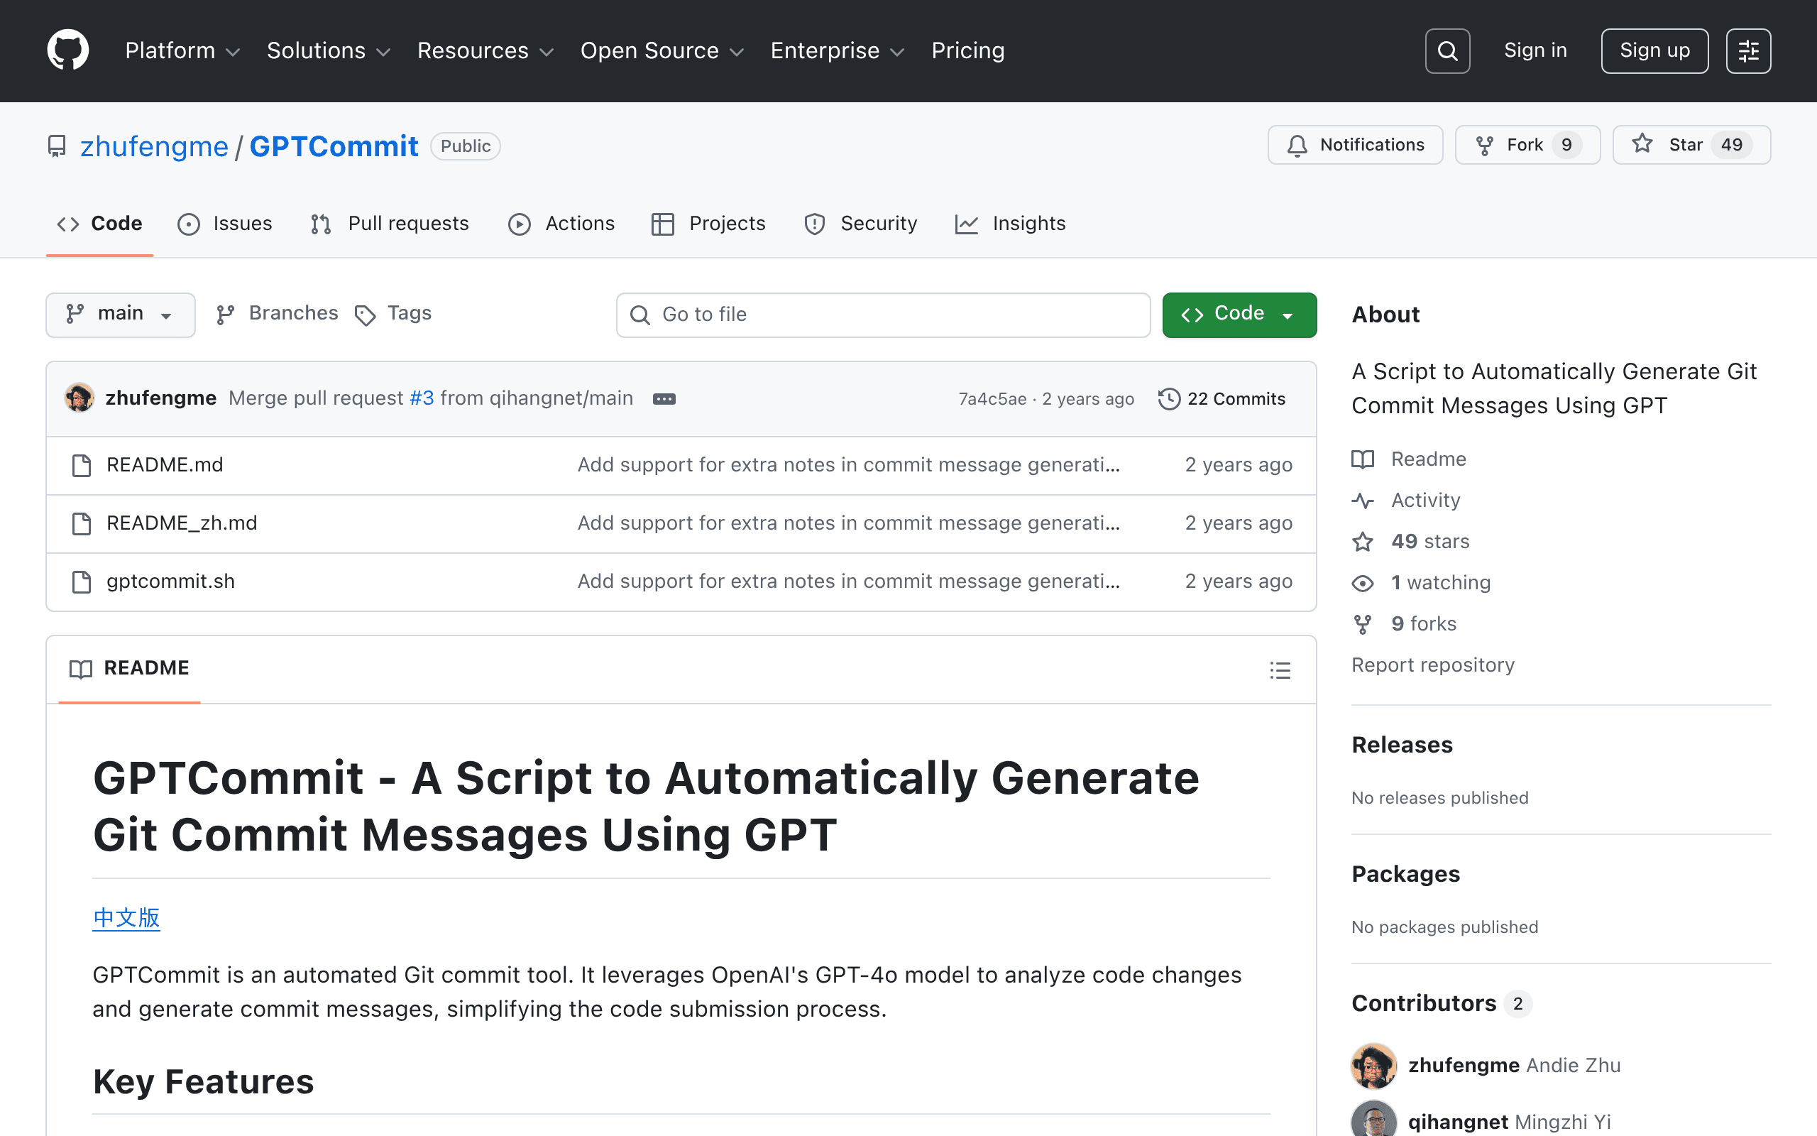Click the star icon beside 49 stars
This screenshot has height=1136, width=1817.
coord(1363,542)
